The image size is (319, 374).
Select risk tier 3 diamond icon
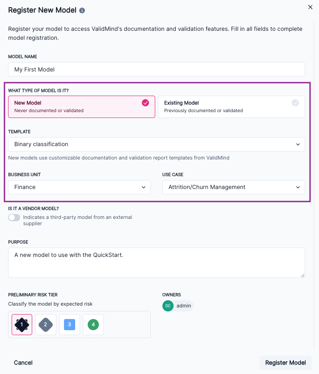coord(69,324)
